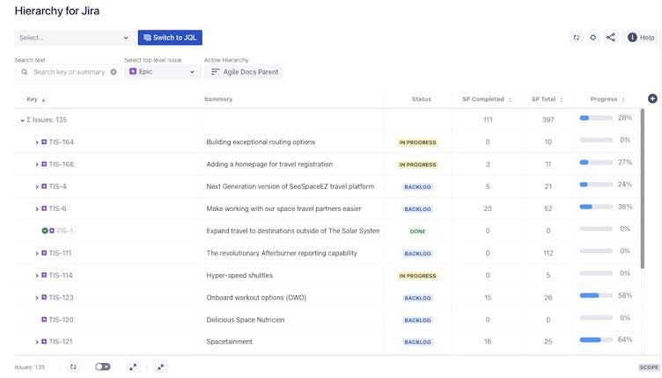The image size is (662, 378).
Task: Click expand all arrows icon
Action: pos(133,367)
